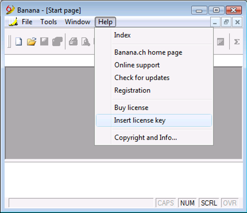Viewport: 247px width, 213px height.
Task: Click the status bar message field
Action: point(81,203)
